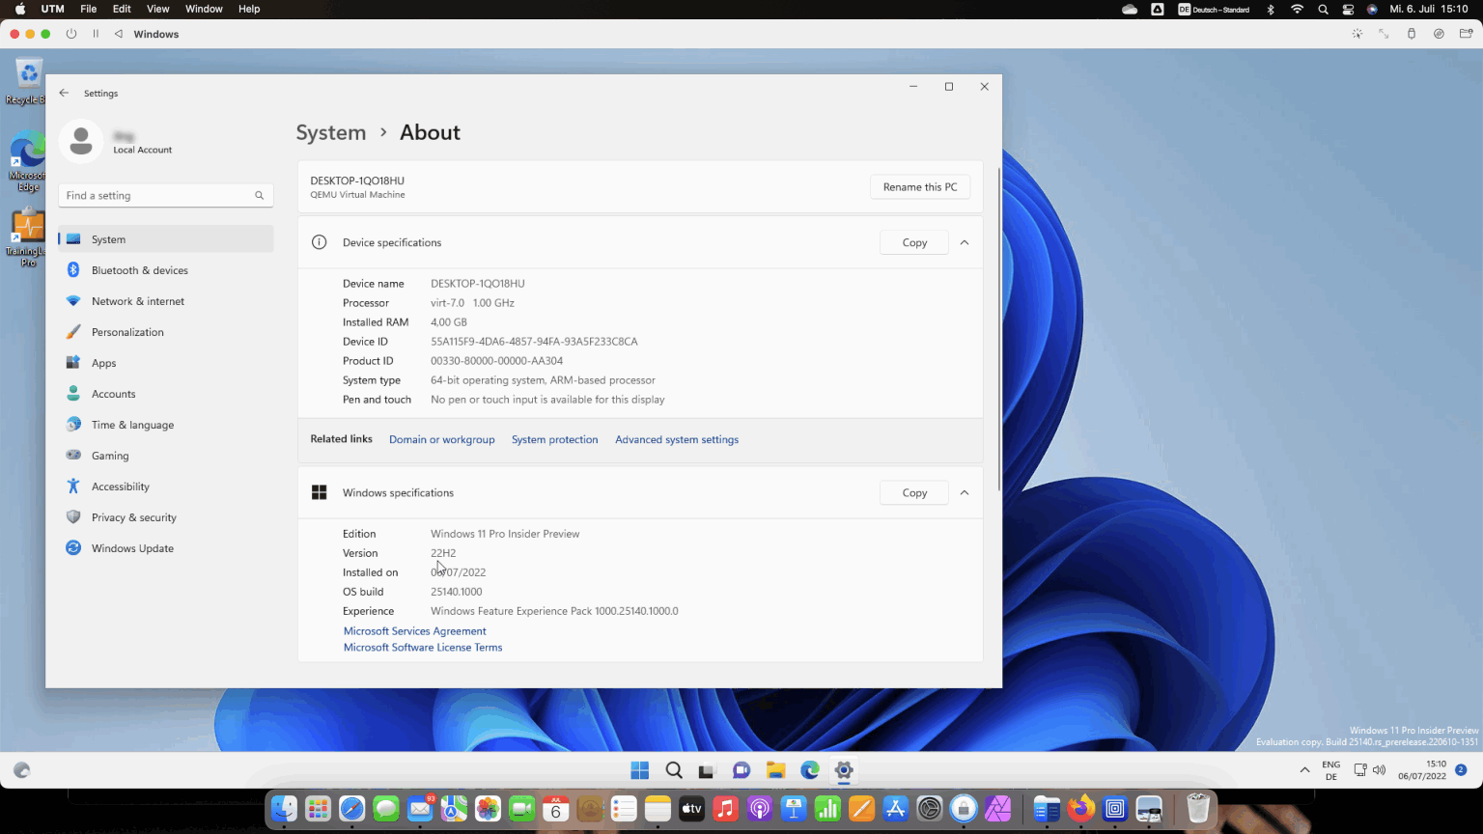Select the Microsoft Edge desktop shortcut
1483x834 pixels.
(x=27, y=160)
